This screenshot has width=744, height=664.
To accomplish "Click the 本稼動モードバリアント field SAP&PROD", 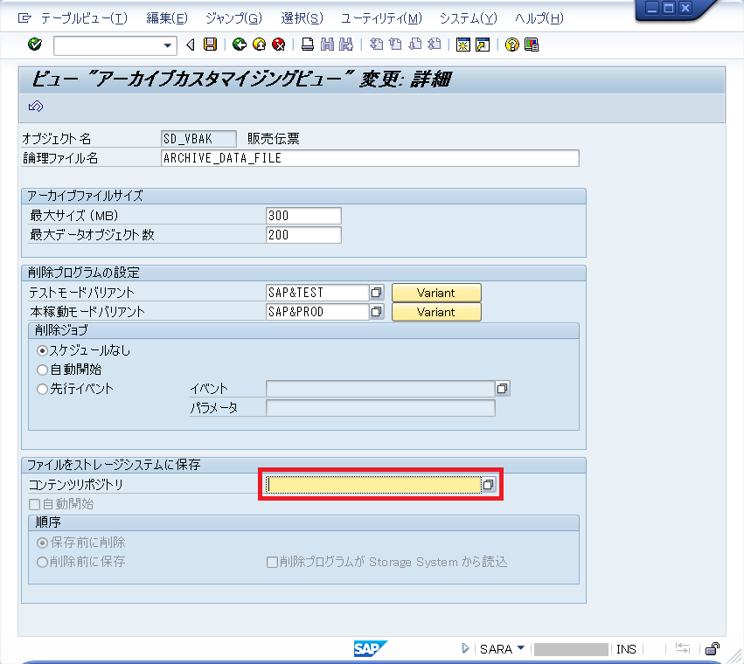I will pyautogui.click(x=317, y=312).
